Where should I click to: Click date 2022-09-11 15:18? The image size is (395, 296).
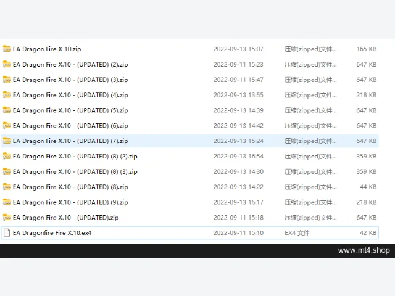pyautogui.click(x=238, y=218)
